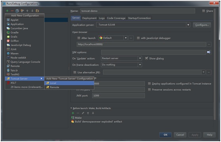Collapse the Before launch section
This screenshot has width=221, height=142.
pyautogui.click(x=71, y=108)
